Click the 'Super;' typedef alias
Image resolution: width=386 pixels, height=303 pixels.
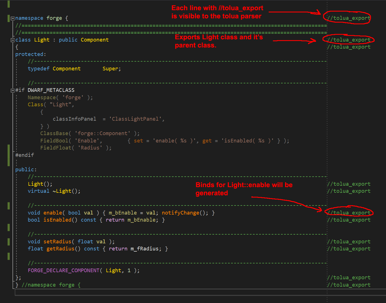[x=112, y=69]
